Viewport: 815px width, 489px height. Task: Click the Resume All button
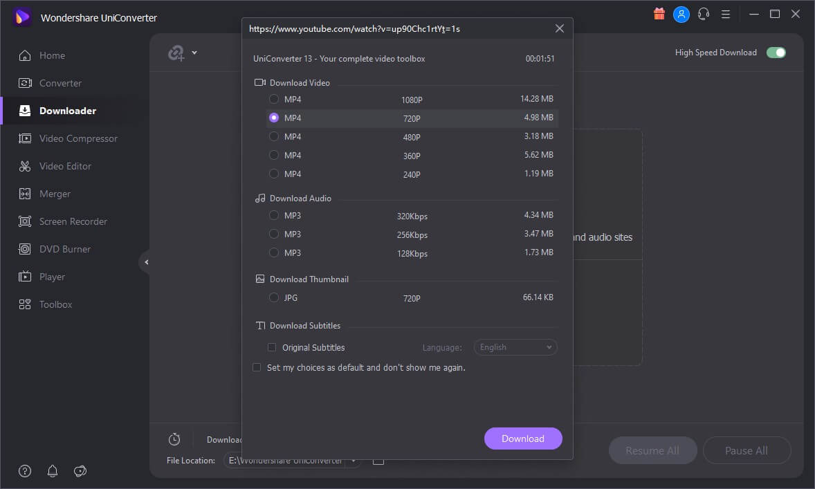point(652,450)
